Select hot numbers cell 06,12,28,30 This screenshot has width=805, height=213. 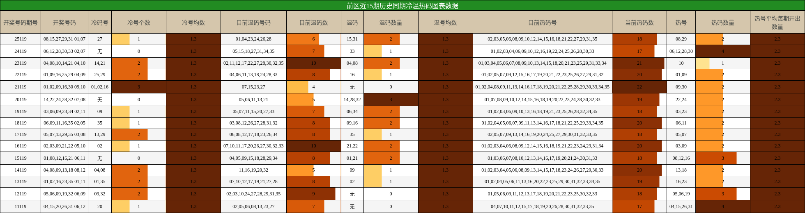point(681,51)
